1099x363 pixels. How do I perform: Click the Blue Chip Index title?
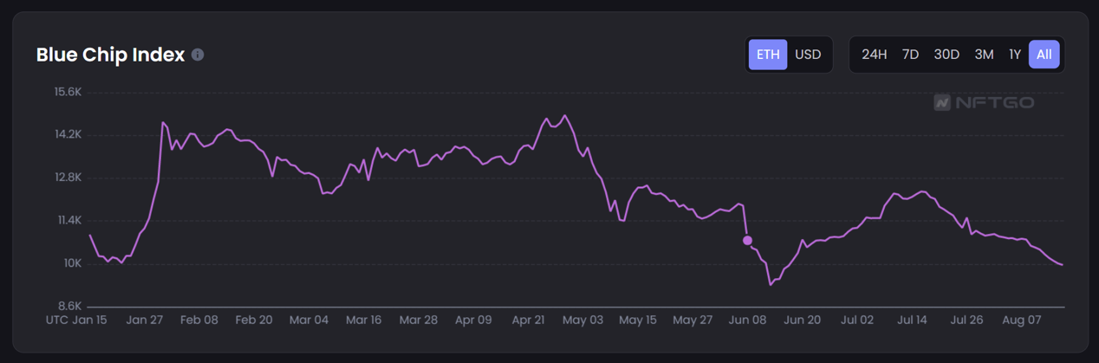110,55
